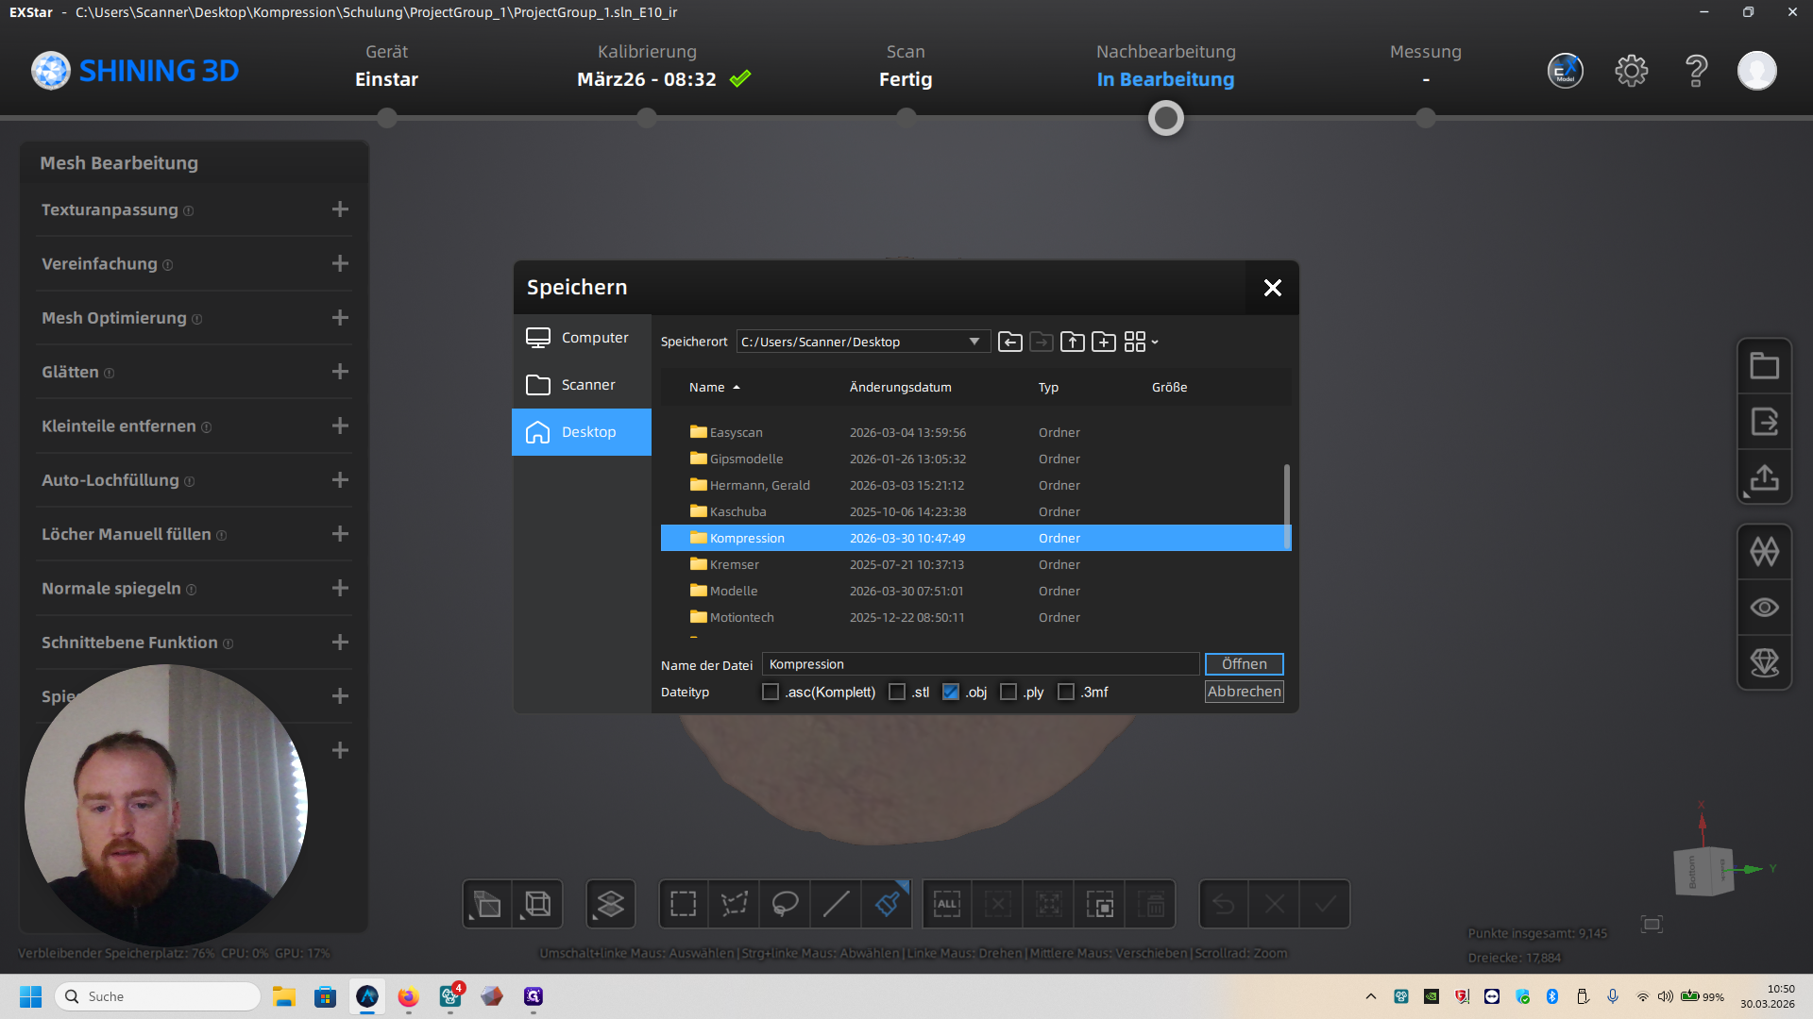The width and height of the screenshot is (1813, 1019).
Task: Click the Name der Datei input field
Action: click(979, 664)
